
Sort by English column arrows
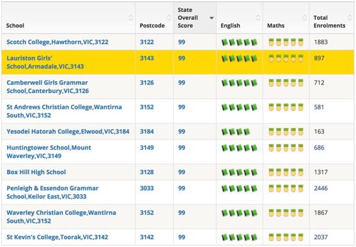(258, 17)
